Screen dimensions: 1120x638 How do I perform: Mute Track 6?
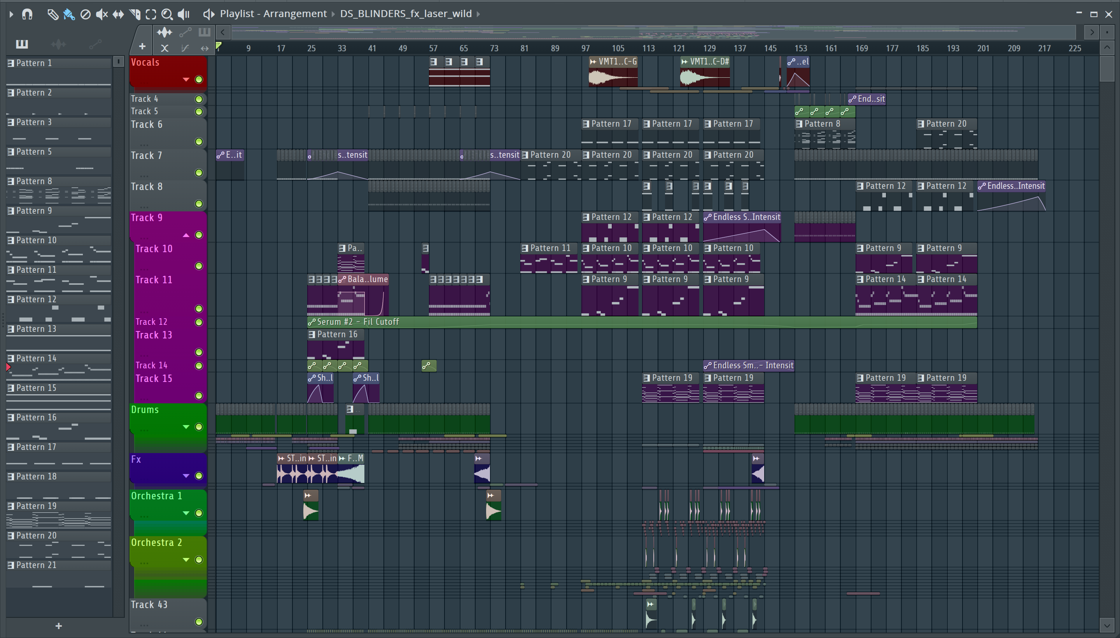coord(199,141)
